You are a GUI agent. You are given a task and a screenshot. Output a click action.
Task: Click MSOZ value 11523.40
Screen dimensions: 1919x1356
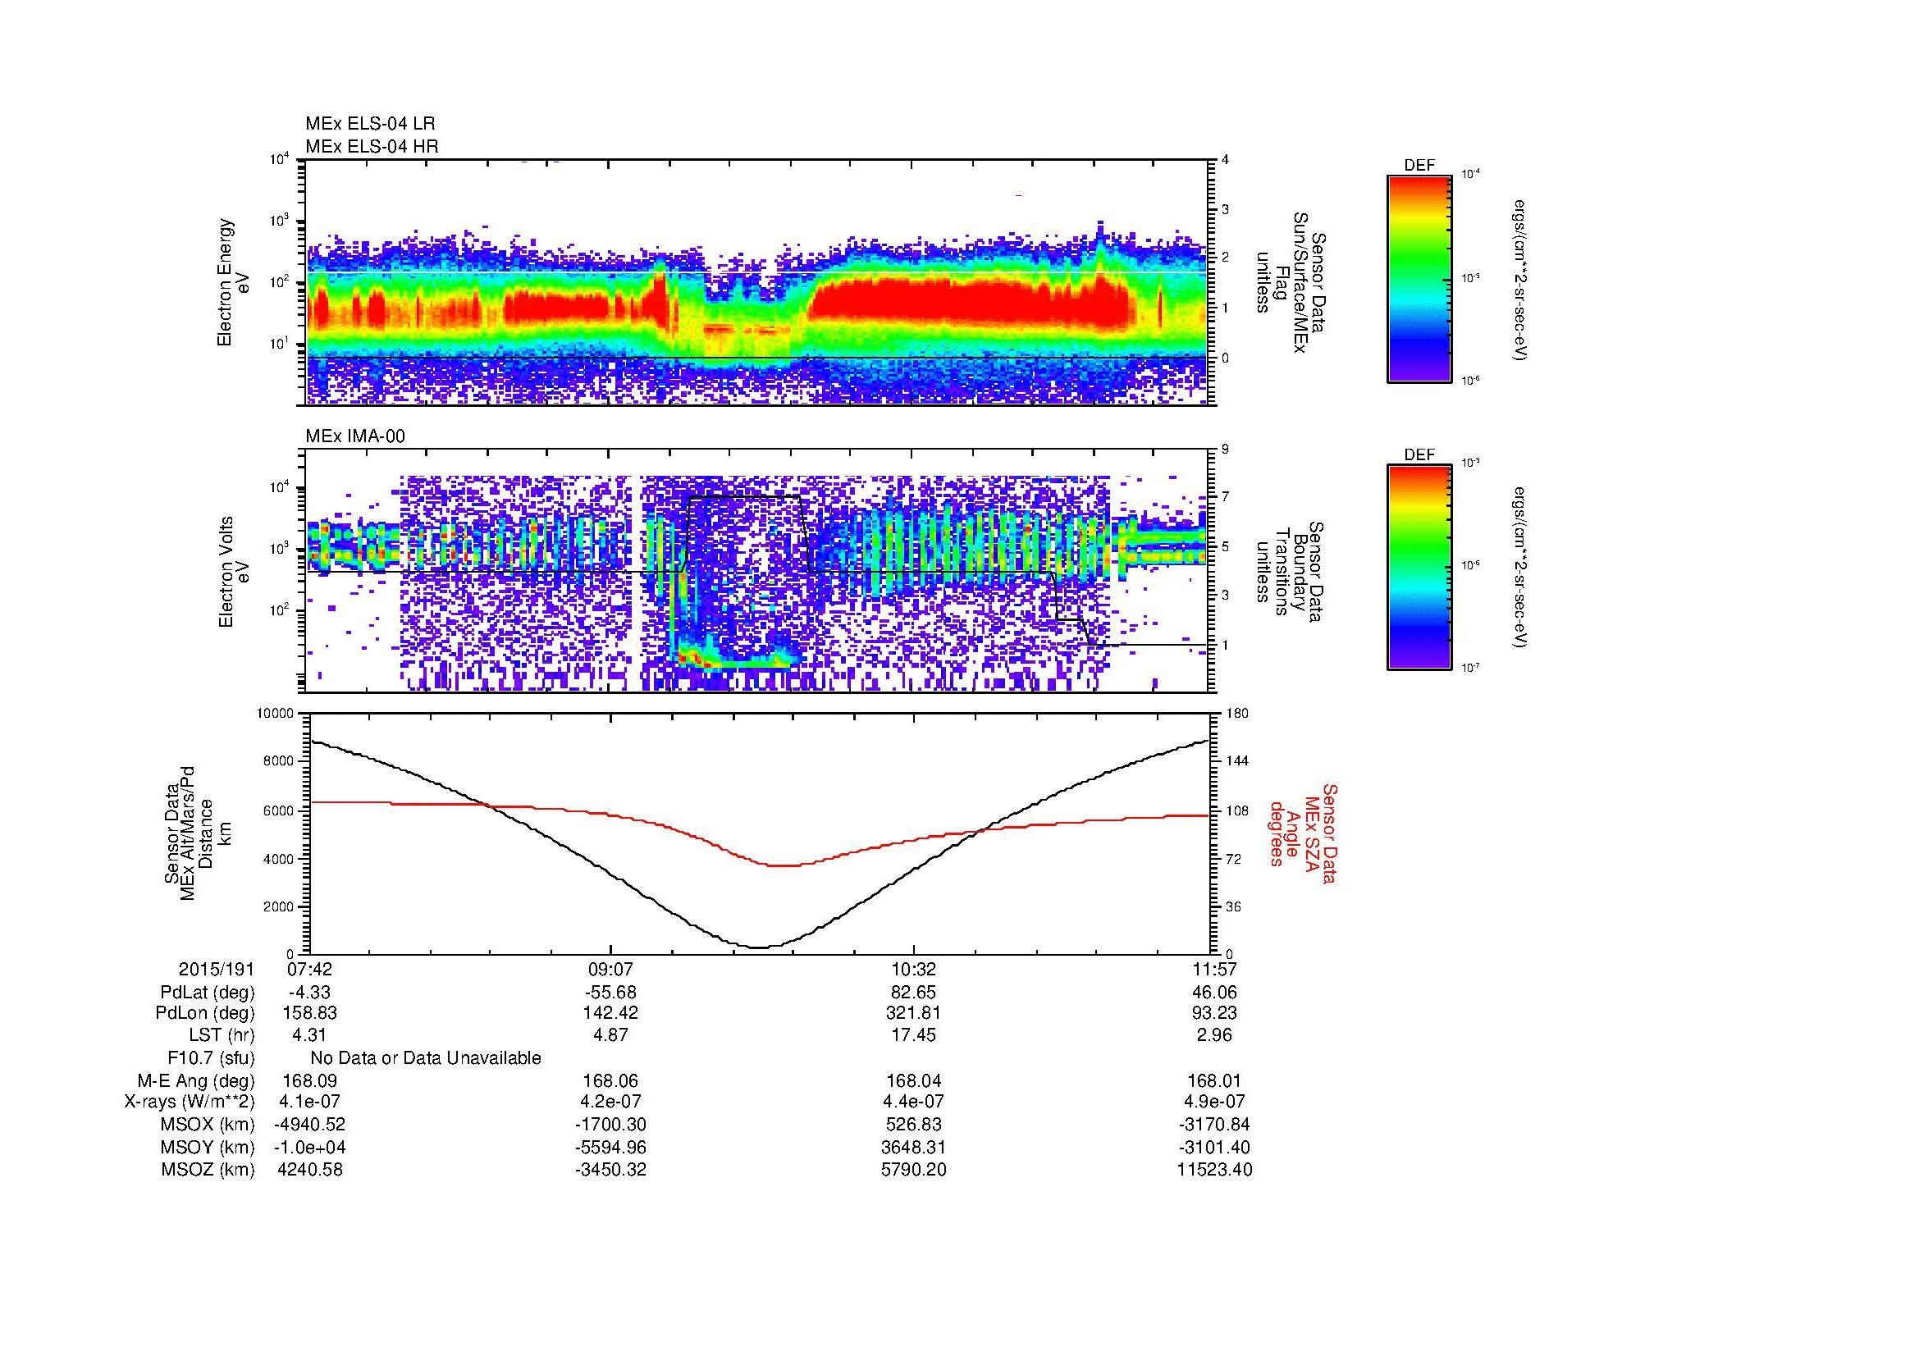point(1215,1170)
